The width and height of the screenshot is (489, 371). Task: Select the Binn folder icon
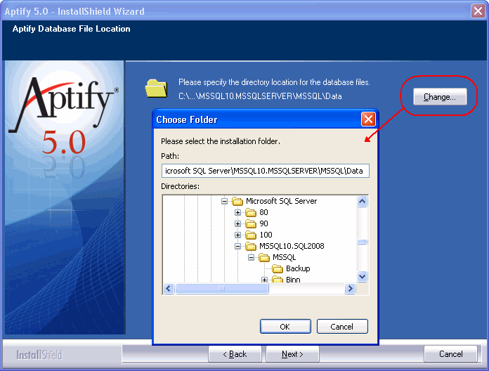click(x=278, y=279)
